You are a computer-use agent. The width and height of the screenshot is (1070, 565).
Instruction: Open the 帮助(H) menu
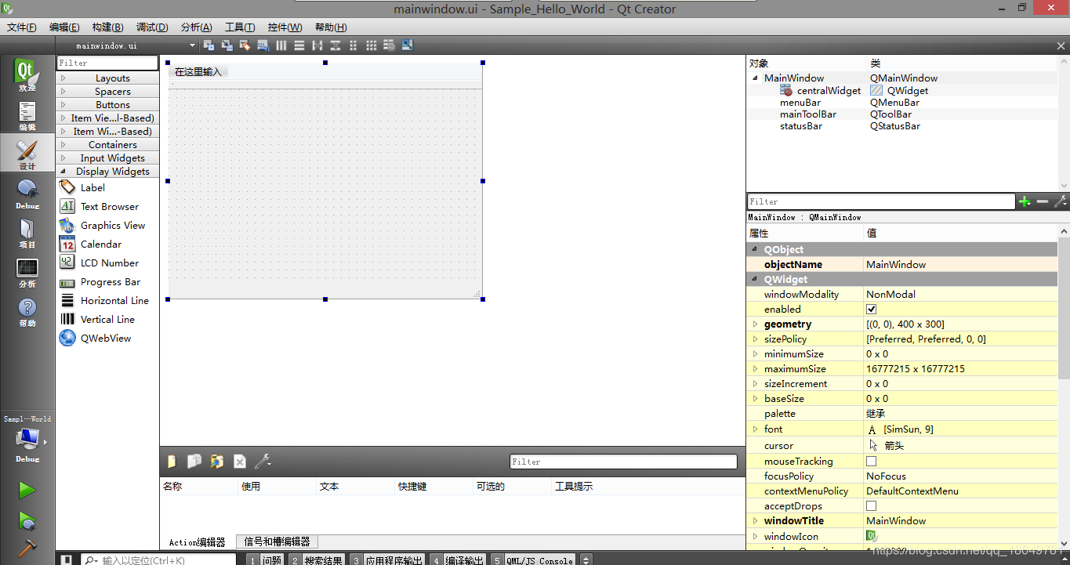[330, 27]
